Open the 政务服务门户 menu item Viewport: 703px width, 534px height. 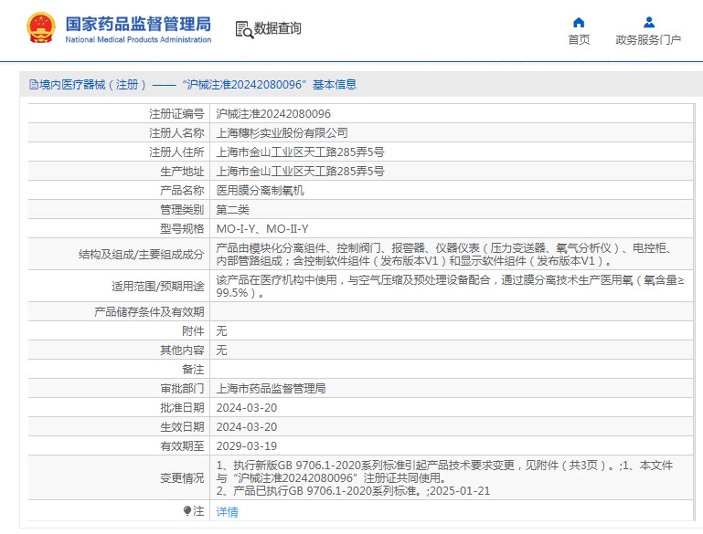[x=648, y=39]
